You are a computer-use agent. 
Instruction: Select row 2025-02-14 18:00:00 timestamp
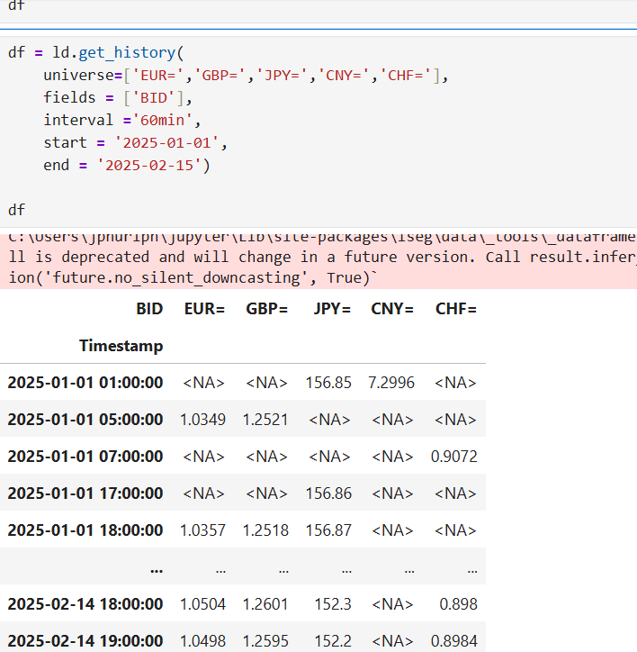(85, 603)
